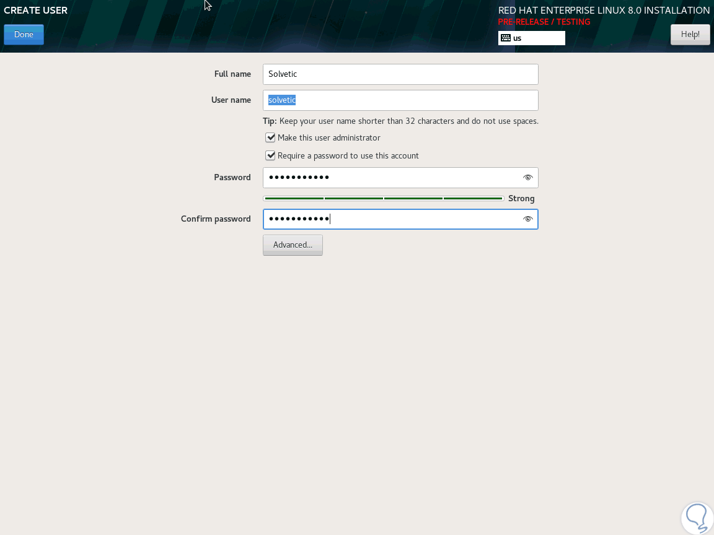Image resolution: width=714 pixels, height=535 pixels.
Task: Click the Full name label
Action: point(232,74)
